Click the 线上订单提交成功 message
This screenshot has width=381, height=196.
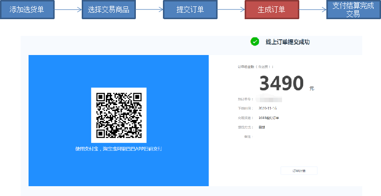pyautogui.click(x=287, y=42)
